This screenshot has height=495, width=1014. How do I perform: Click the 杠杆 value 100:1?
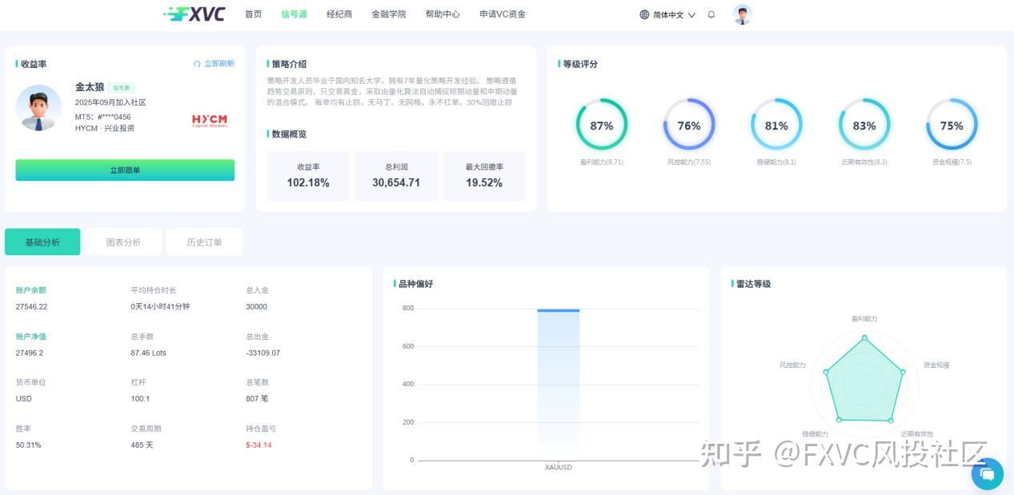[x=140, y=399]
